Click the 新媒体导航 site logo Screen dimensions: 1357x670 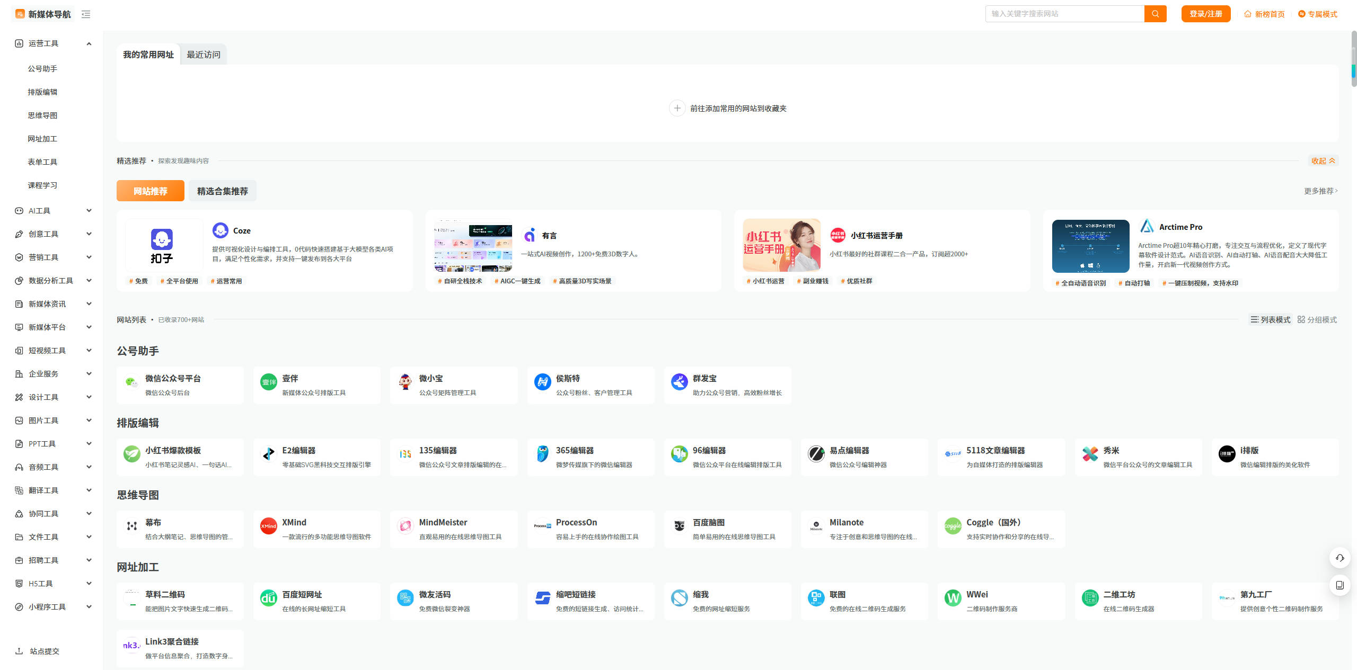[43, 14]
